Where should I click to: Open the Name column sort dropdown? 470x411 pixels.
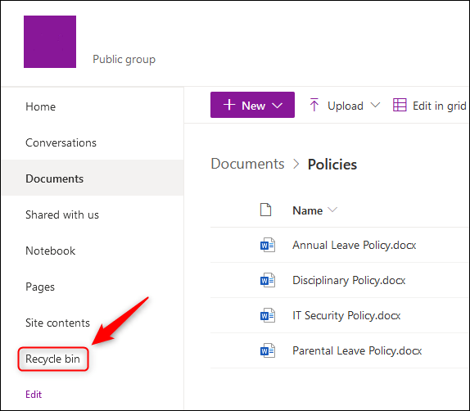click(332, 210)
